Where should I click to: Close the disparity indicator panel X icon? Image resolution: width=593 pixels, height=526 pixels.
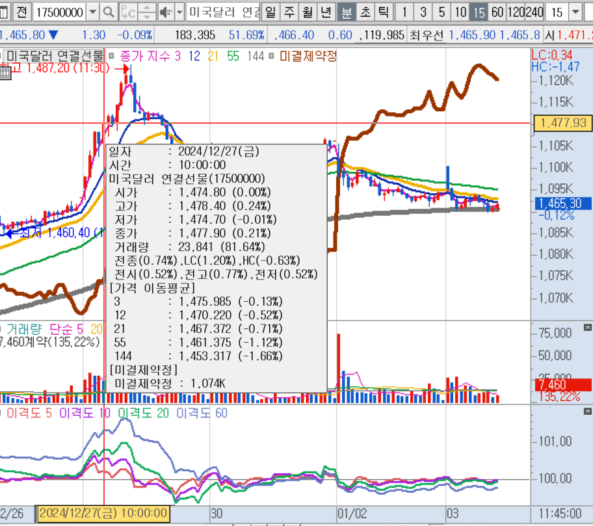pyautogui.click(x=588, y=412)
